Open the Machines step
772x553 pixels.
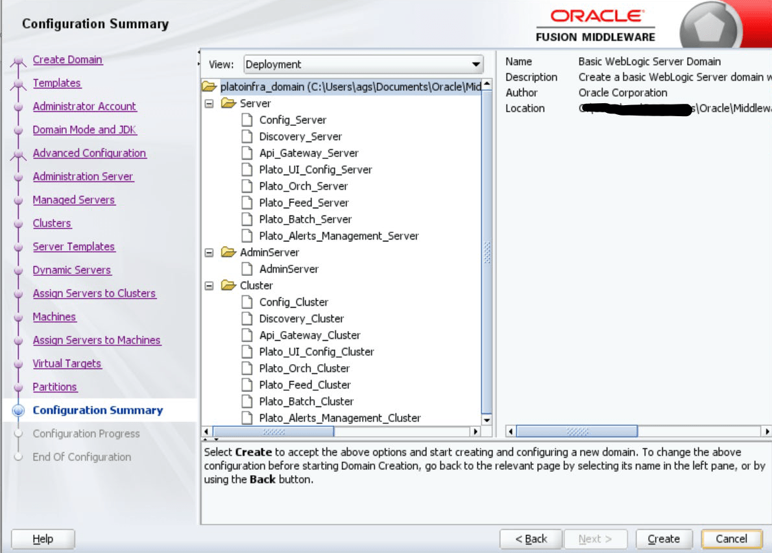coord(54,317)
